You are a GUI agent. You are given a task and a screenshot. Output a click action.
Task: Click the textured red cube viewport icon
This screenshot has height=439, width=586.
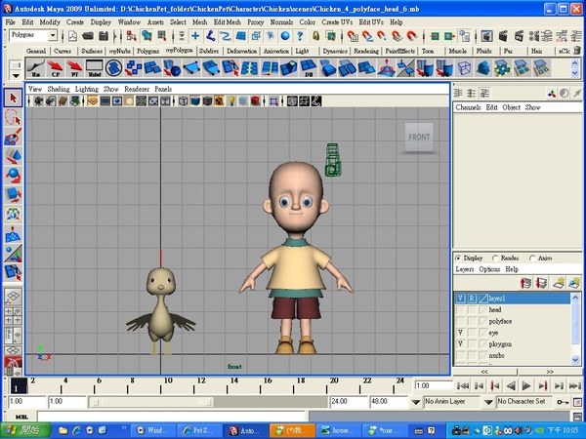(x=255, y=100)
